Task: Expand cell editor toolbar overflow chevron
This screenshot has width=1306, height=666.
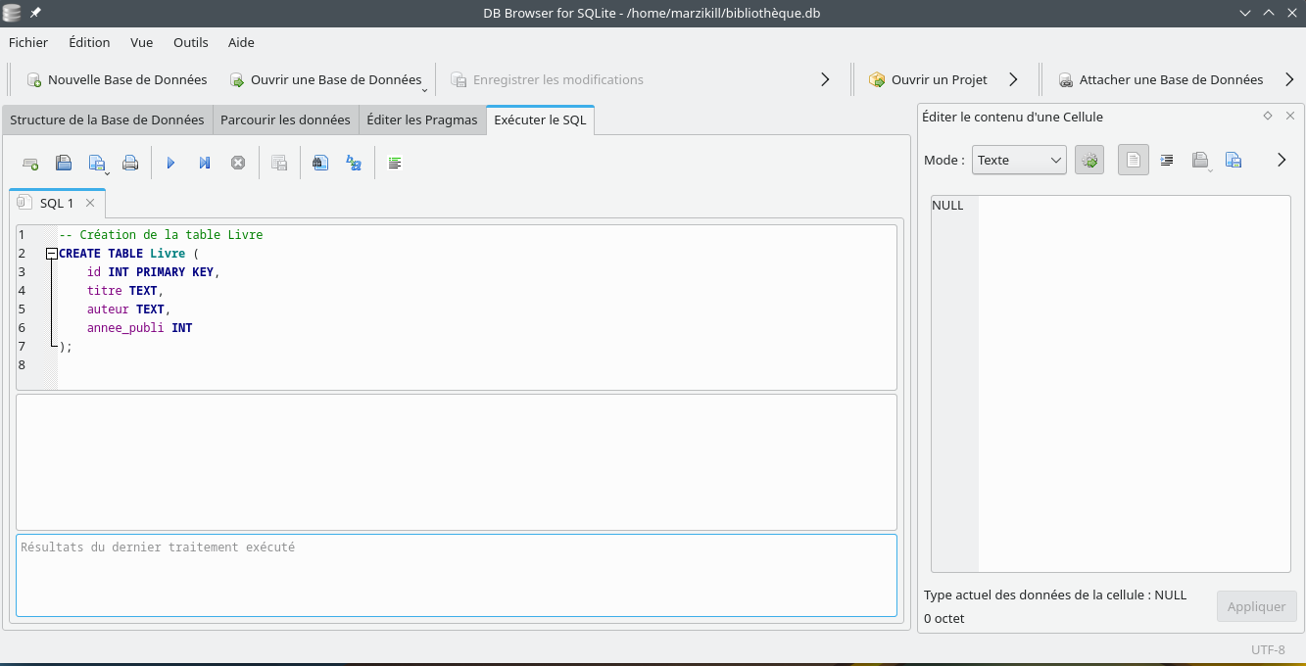Action: (1282, 160)
